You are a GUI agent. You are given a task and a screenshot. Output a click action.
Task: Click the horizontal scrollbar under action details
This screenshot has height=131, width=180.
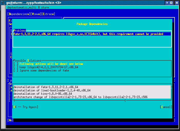point(70,100)
